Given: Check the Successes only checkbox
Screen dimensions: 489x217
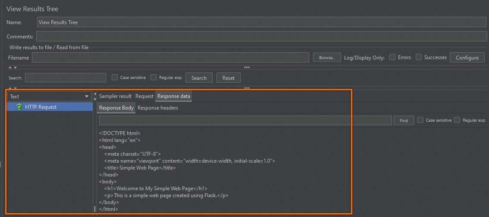Looking at the screenshot, I should [x=419, y=57].
